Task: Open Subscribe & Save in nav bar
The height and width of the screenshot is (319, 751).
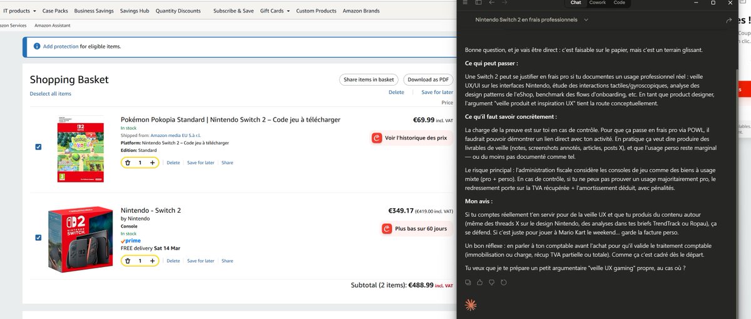Action: tap(233, 11)
